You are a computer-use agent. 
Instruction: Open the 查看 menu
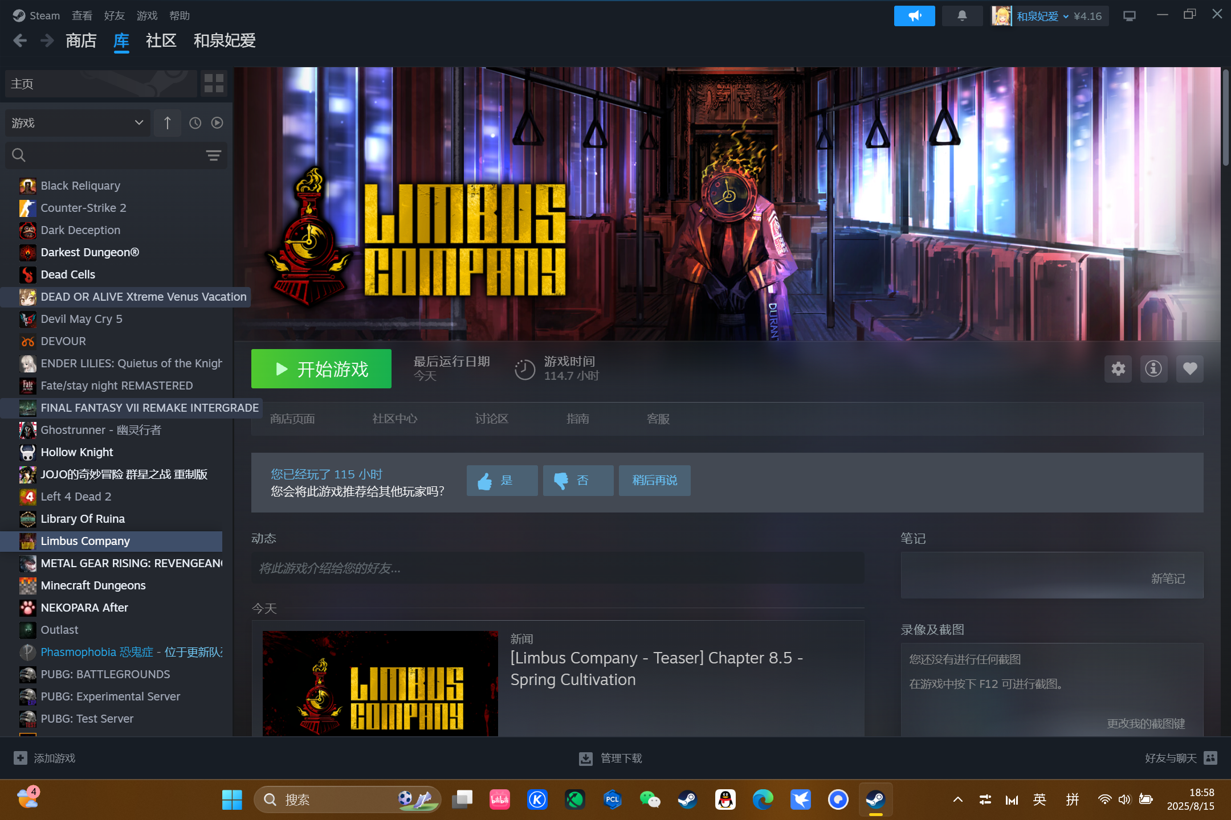pyautogui.click(x=82, y=16)
